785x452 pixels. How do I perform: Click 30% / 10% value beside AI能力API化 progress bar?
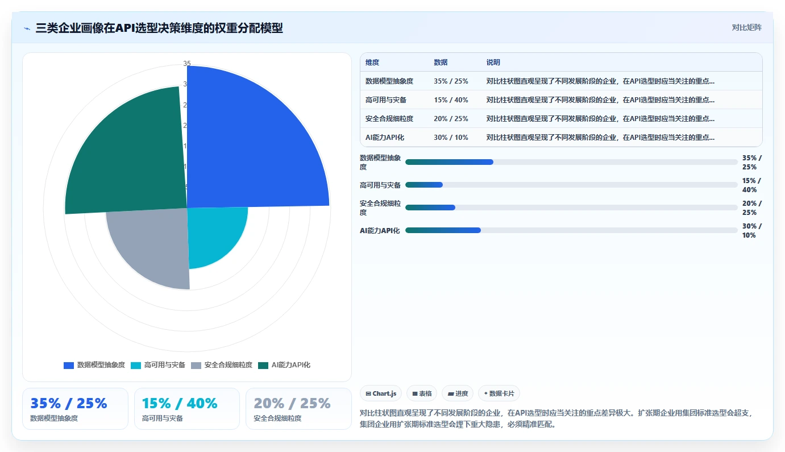point(752,230)
